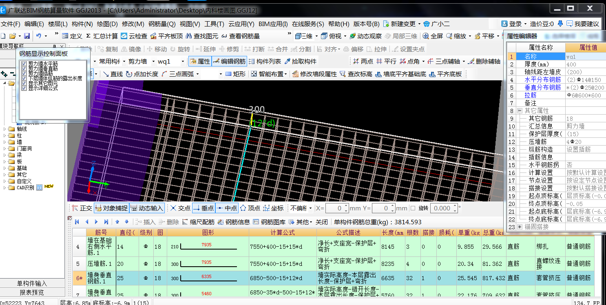Click the undo arrow icon
The width and height of the screenshot is (606, 305).
click(38, 36)
